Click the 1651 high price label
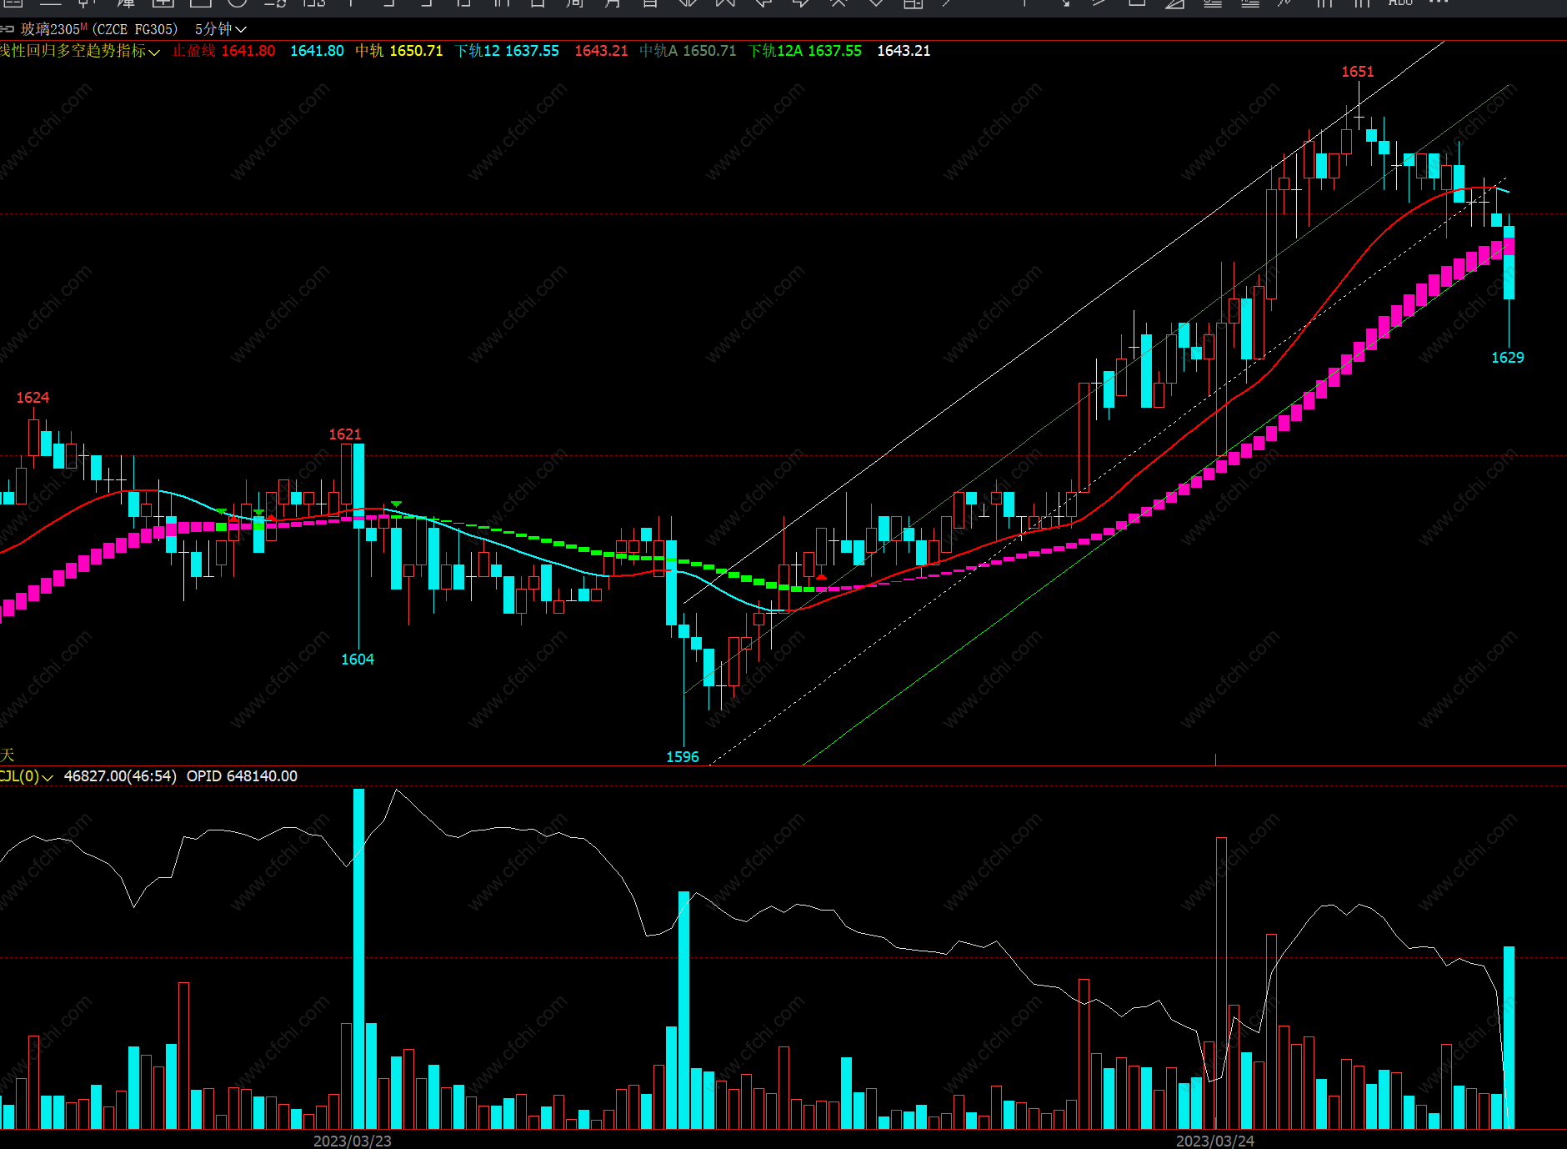The image size is (1567, 1149). click(x=1357, y=72)
